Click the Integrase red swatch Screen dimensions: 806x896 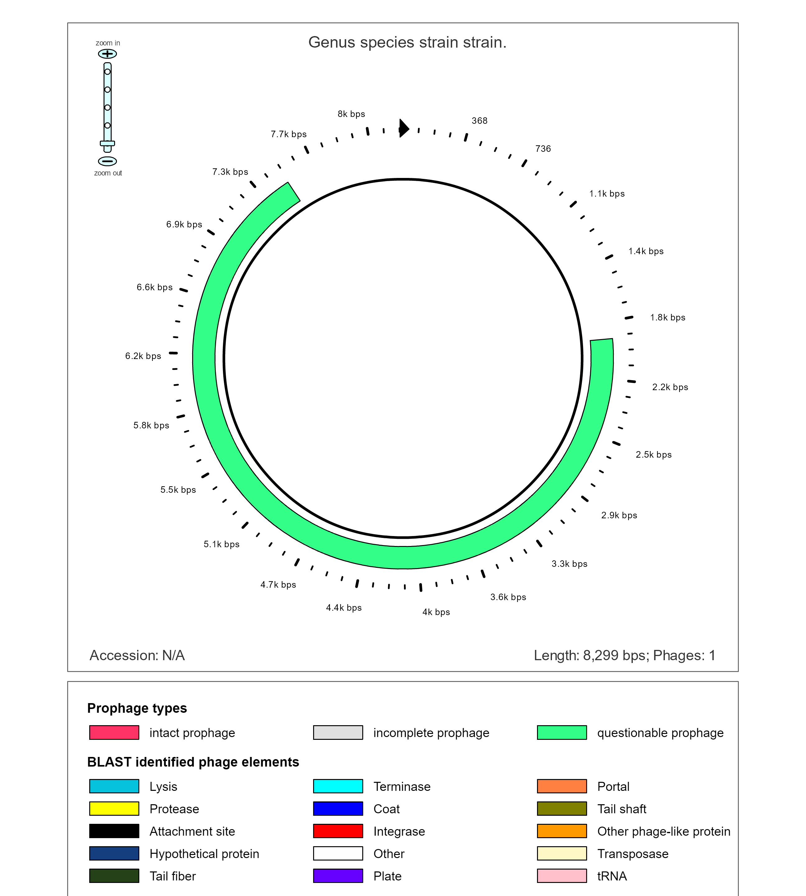tap(338, 831)
